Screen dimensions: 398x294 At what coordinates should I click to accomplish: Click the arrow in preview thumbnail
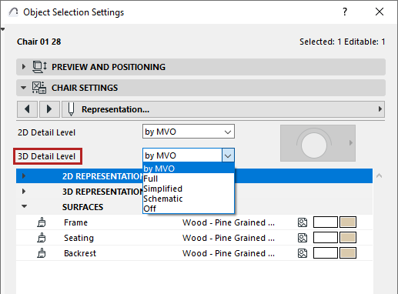coord(351,143)
